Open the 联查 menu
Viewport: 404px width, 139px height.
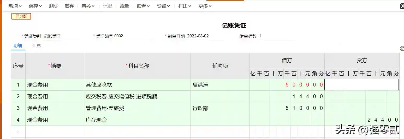pos(143,6)
